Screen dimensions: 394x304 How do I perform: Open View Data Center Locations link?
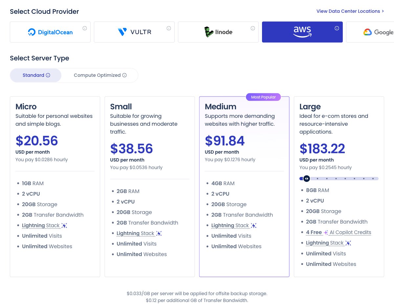point(350,11)
